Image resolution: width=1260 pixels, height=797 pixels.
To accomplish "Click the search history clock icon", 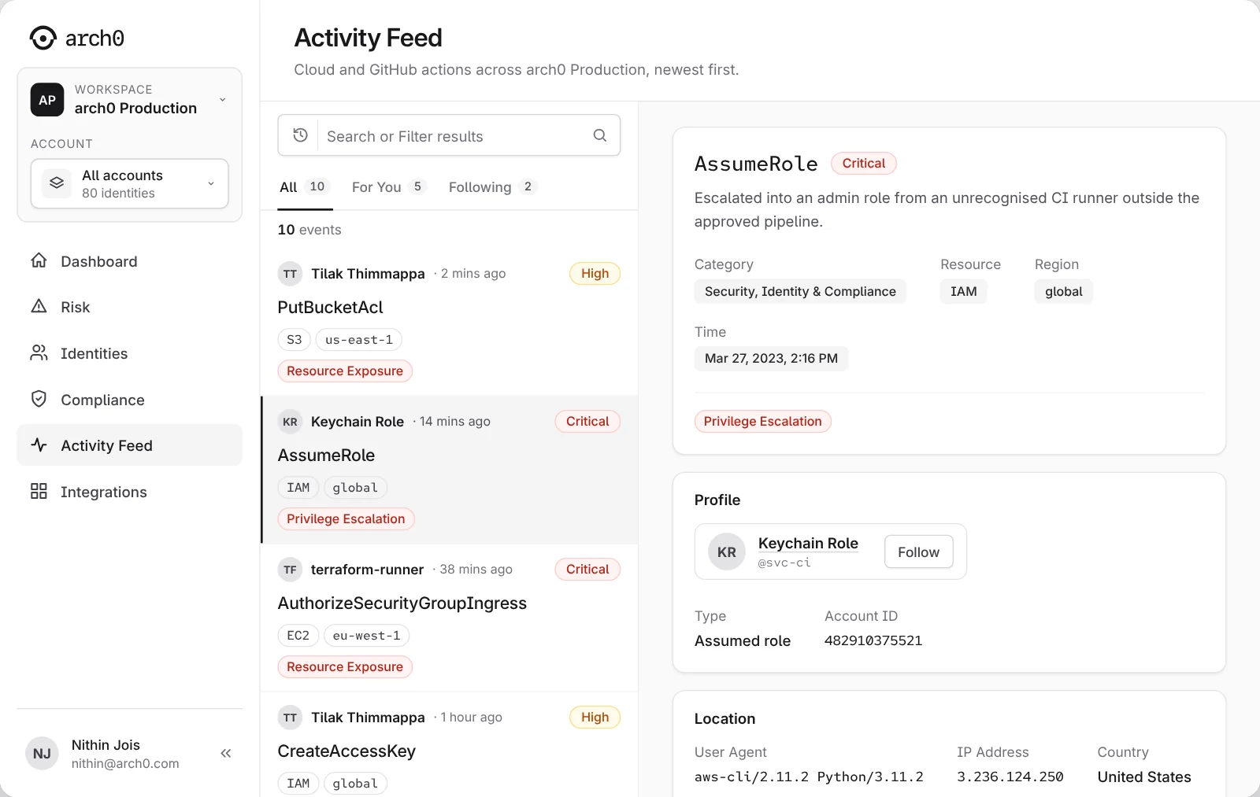I will [x=300, y=135].
